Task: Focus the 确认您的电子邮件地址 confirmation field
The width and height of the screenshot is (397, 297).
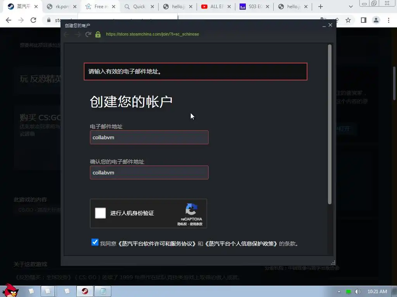Action: 149,172
